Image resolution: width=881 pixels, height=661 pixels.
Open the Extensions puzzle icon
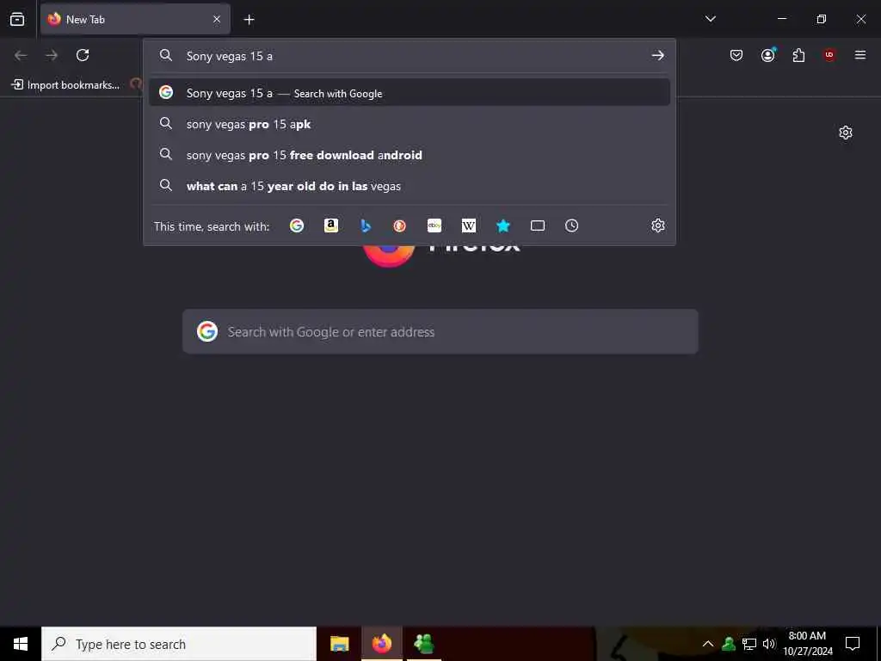(798, 55)
